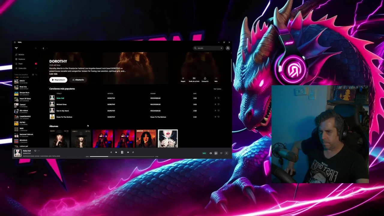Open the WAR playlist
The image size is (384, 216).
point(25,129)
